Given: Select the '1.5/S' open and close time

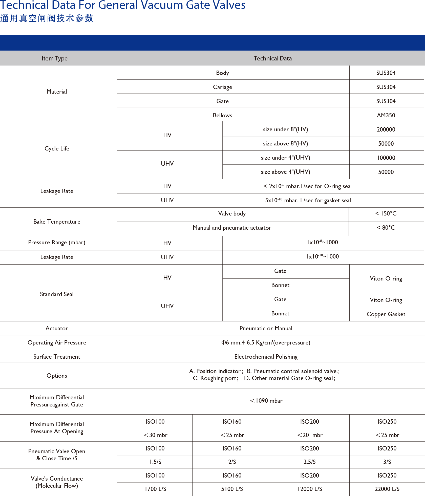Looking at the screenshot, I should (155, 462).
